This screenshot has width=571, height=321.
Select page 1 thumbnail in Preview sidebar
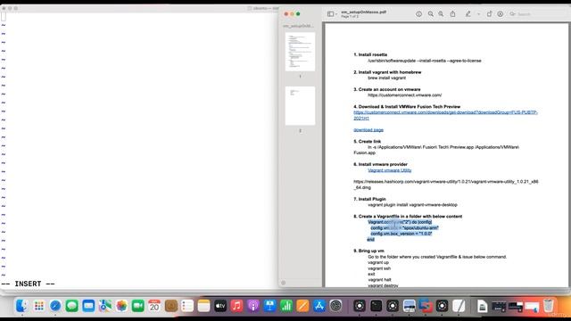coord(300,52)
